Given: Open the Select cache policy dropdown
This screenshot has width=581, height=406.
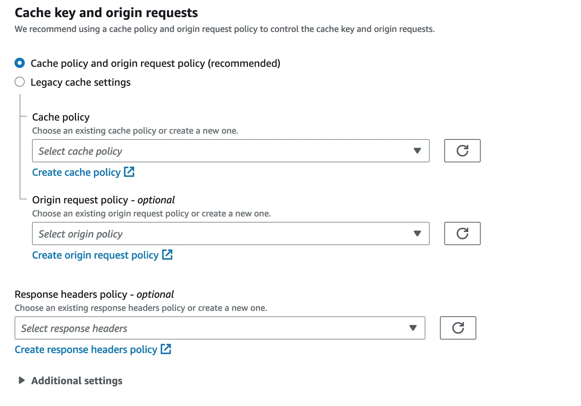Looking at the screenshot, I should (218, 151).
